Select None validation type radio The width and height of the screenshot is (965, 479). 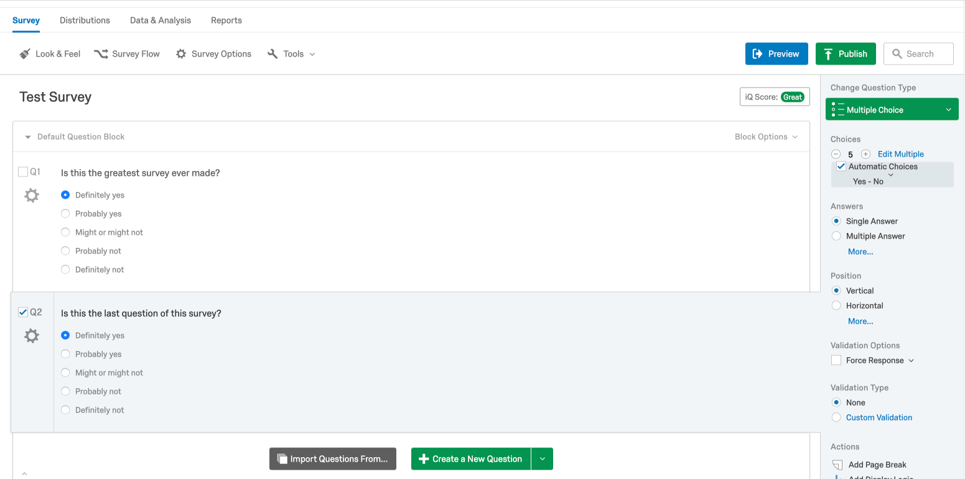pos(836,403)
